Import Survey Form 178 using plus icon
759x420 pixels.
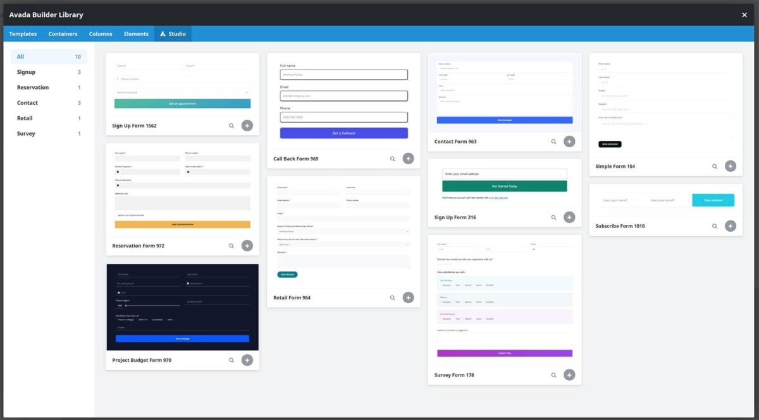(569, 375)
